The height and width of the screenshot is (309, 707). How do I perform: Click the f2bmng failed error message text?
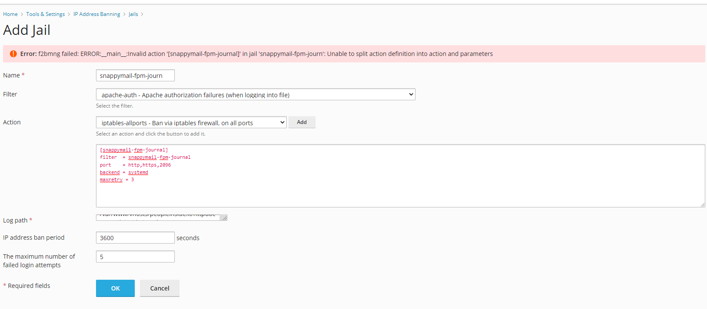257,54
